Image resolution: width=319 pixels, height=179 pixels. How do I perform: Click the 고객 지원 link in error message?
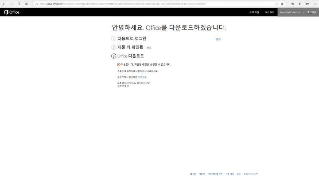(x=142, y=77)
